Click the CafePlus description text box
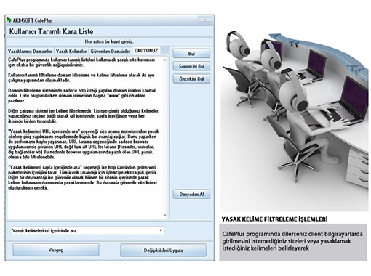 coord(293,242)
